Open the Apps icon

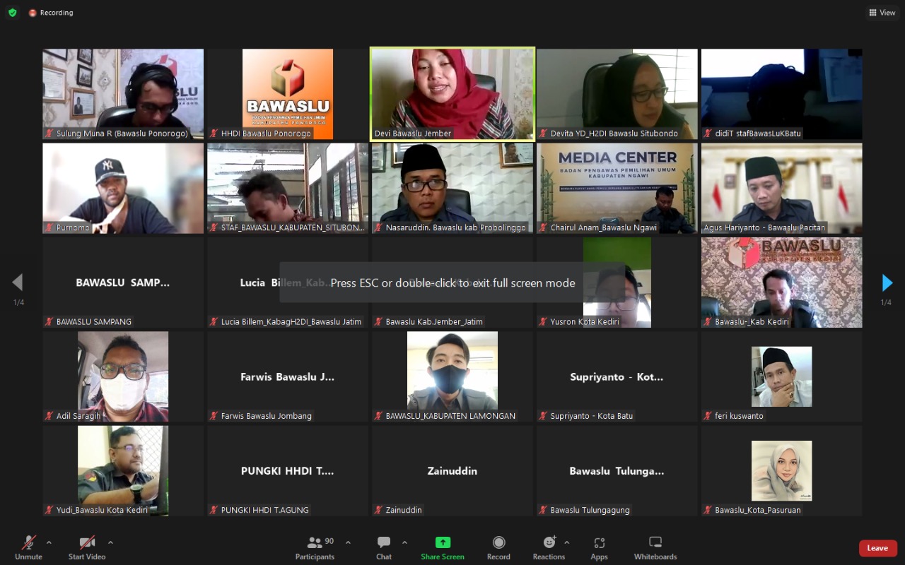tap(599, 543)
